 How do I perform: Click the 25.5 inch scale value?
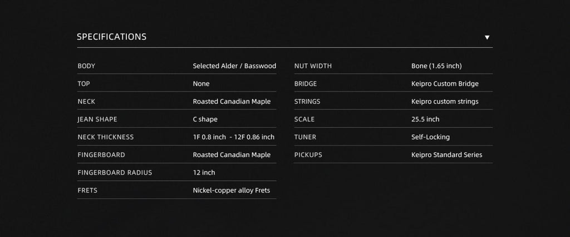coord(425,119)
